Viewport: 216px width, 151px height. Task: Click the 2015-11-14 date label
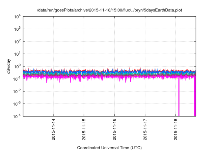(x=53, y=129)
